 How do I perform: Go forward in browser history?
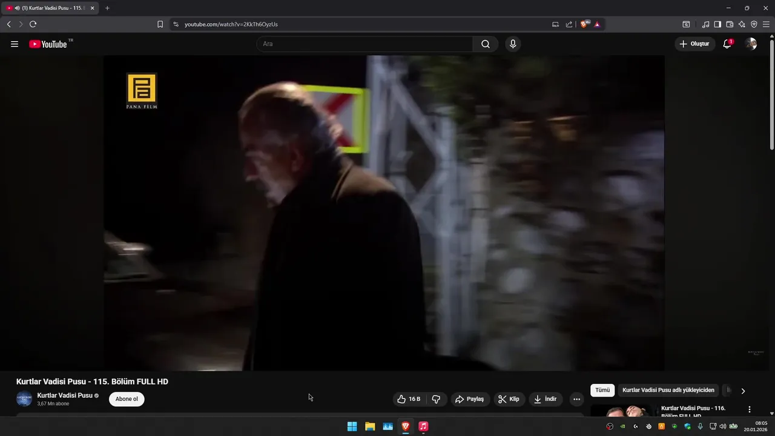pyautogui.click(x=21, y=24)
